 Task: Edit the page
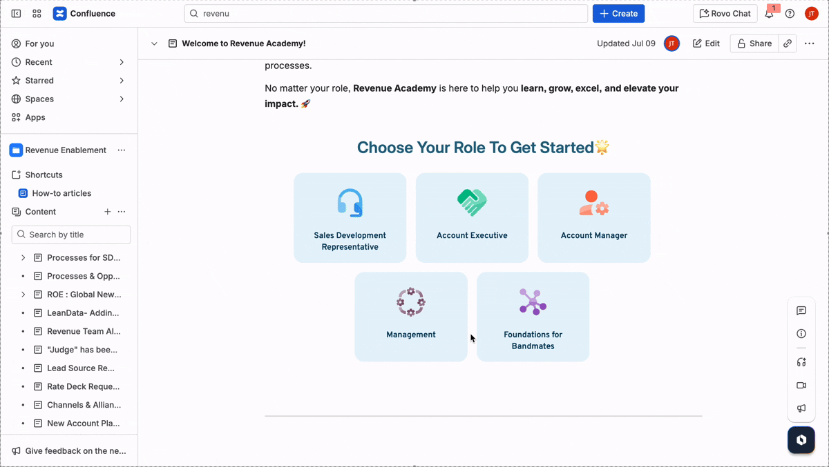point(706,43)
